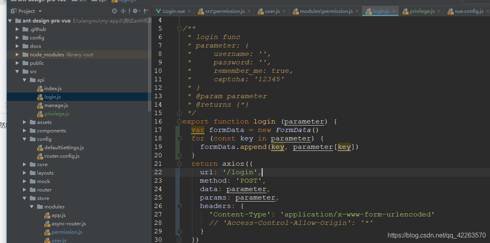Screen dimensions: 490x243
Task: Click the collapse all icon in Project panel
Action: click(x=123, y=11)
